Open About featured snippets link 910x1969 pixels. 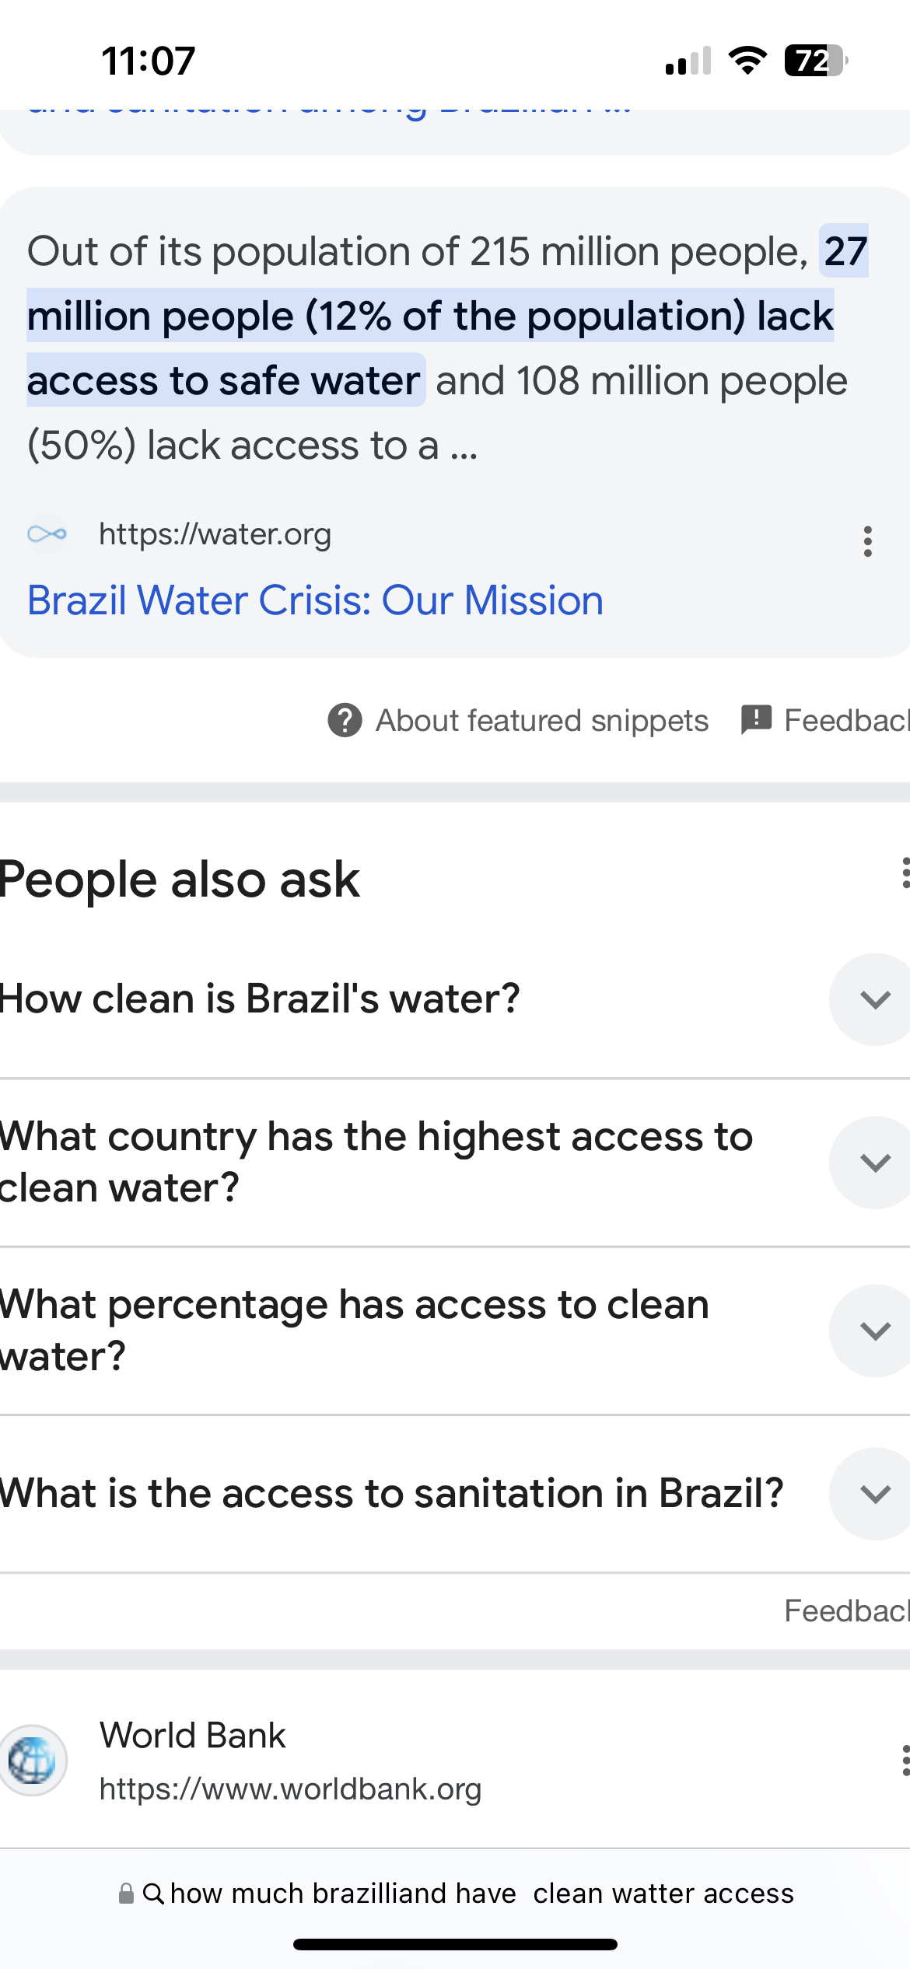pos(542,721)
